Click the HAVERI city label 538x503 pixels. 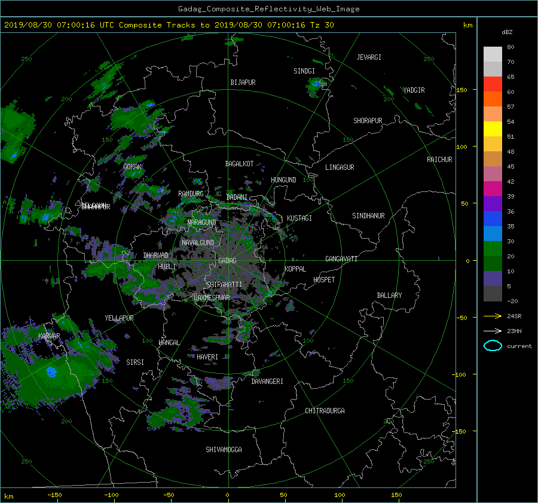pos(207,357)
